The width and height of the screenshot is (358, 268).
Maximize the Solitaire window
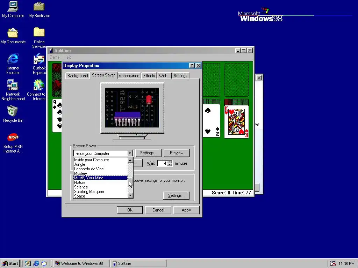(x=244, y=51)
